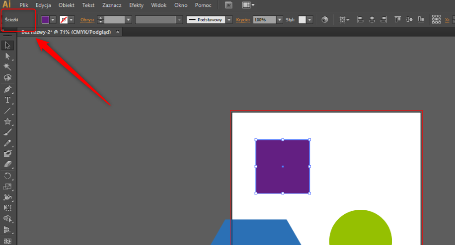
Task: Select the Pencil tool
Action: [x=7, y=143]
